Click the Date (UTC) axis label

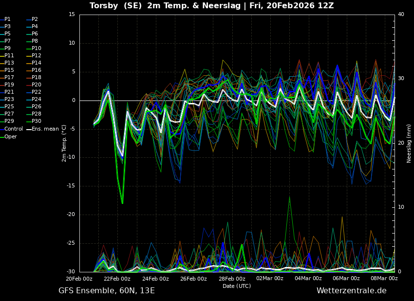tap(237, 286)
